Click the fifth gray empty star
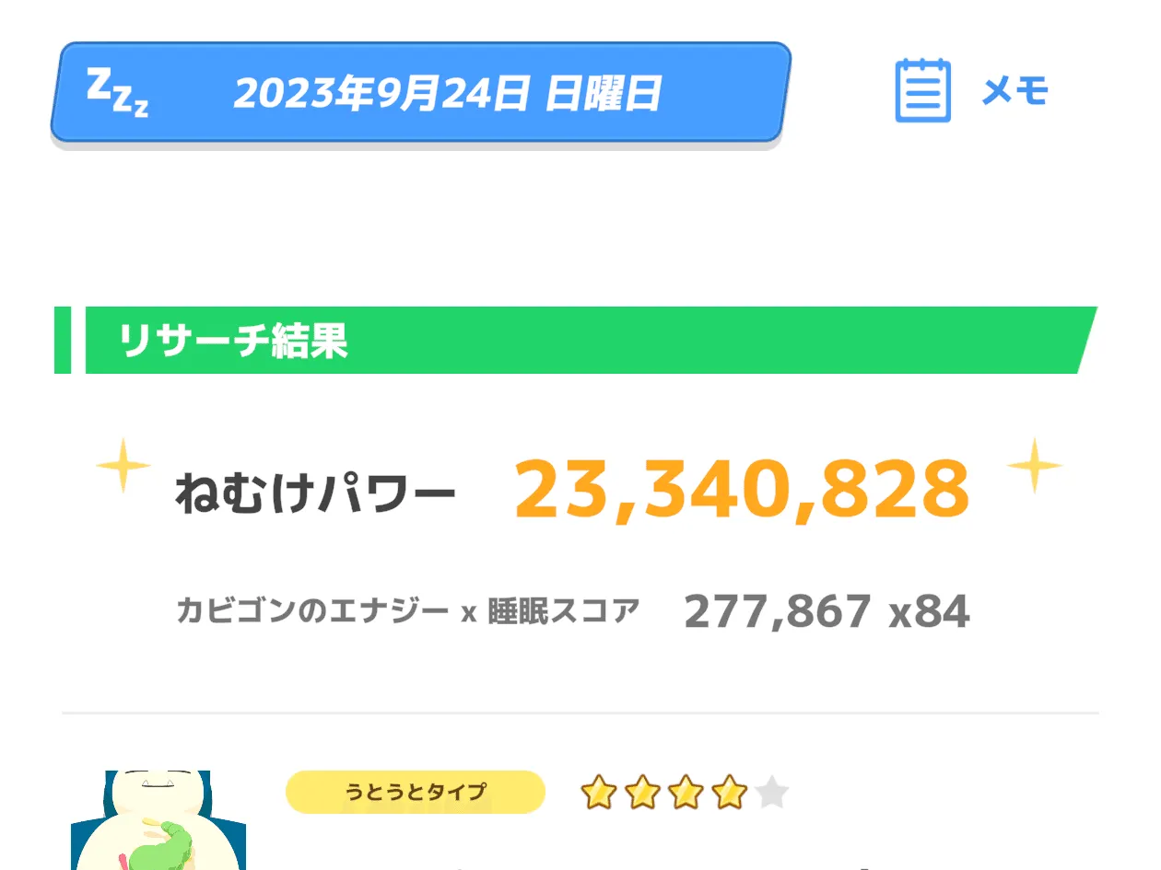The image size is (1161, 870). pyautogui.click(x=772, y=793)
